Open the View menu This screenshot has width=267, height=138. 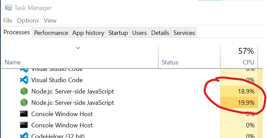click(x=50, y=21)
